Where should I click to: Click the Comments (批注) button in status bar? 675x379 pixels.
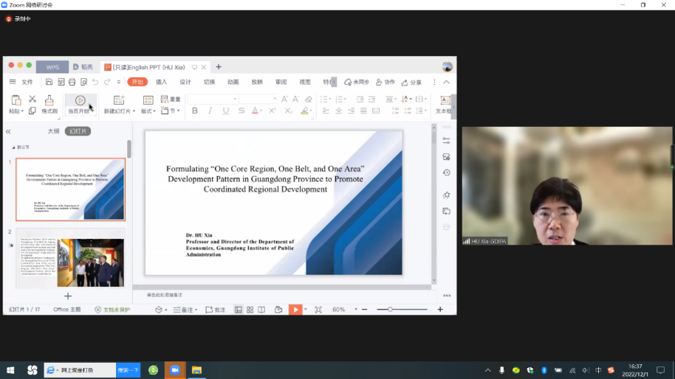tap(215, 310)
